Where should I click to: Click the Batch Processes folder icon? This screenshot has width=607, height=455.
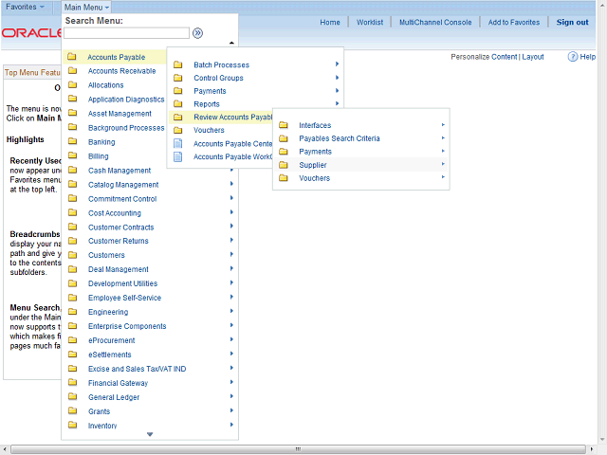tap(178, 64)
